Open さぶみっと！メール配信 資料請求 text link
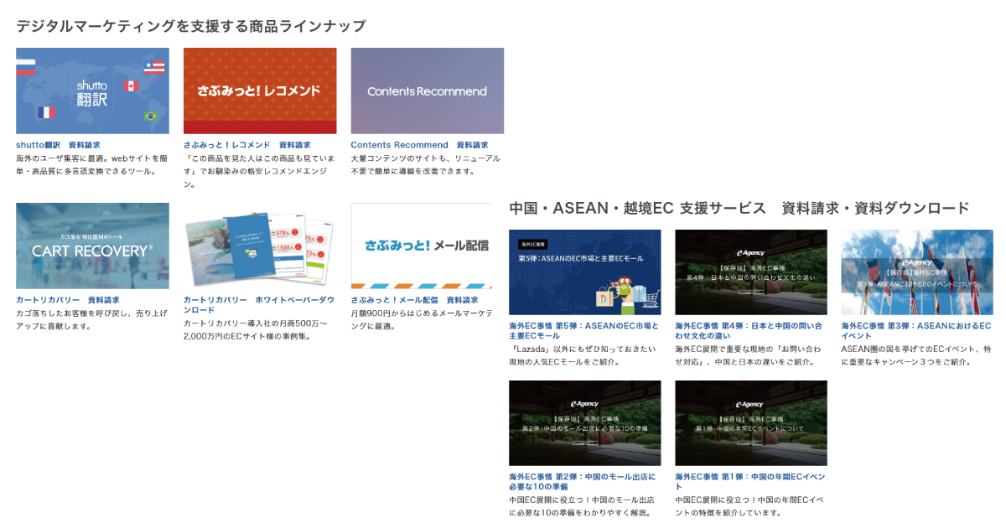The width and height of the screenshot is (1006, 528). (414, 300)
